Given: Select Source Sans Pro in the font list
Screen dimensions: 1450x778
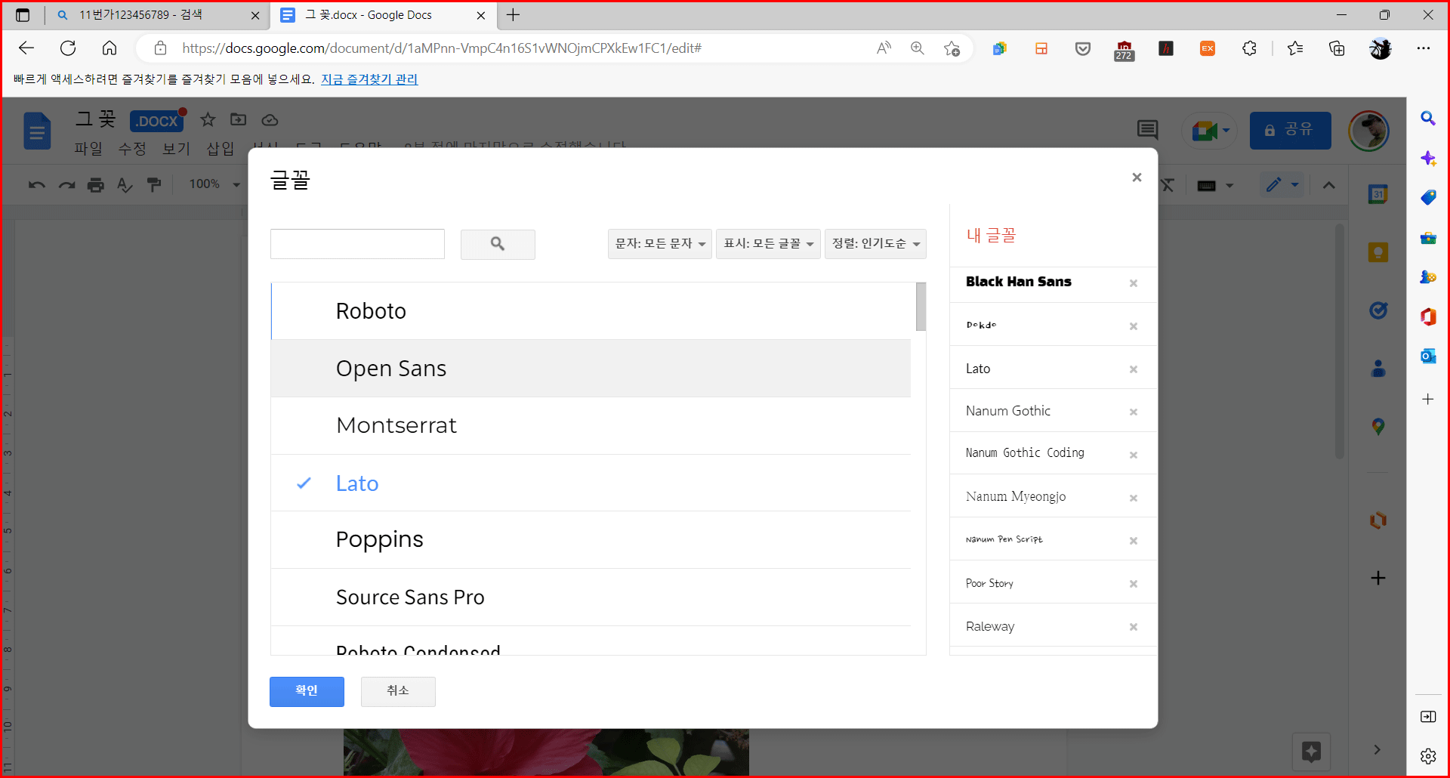Looking at the screenshot, I should coord(591,597).
